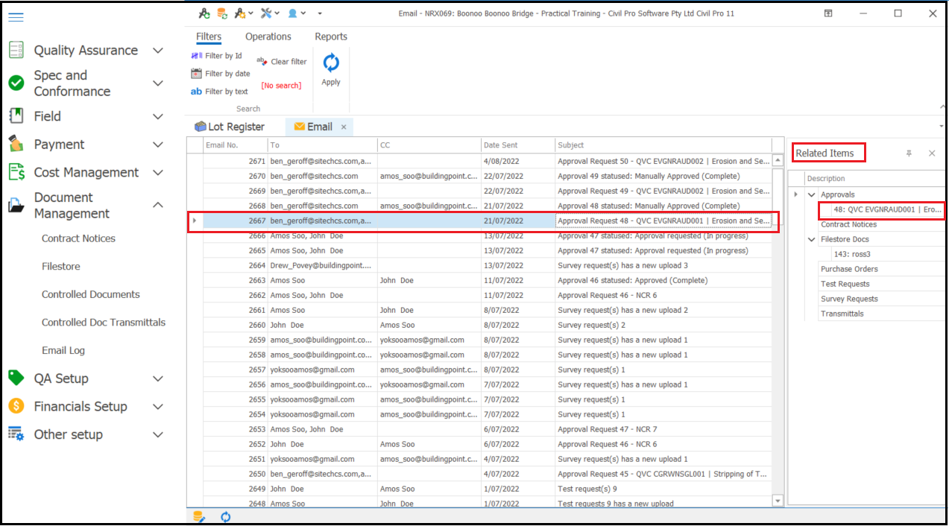This screenshot has width=949, height=526.
Task: Switch to the Reports tab
Action: point(331,37)
